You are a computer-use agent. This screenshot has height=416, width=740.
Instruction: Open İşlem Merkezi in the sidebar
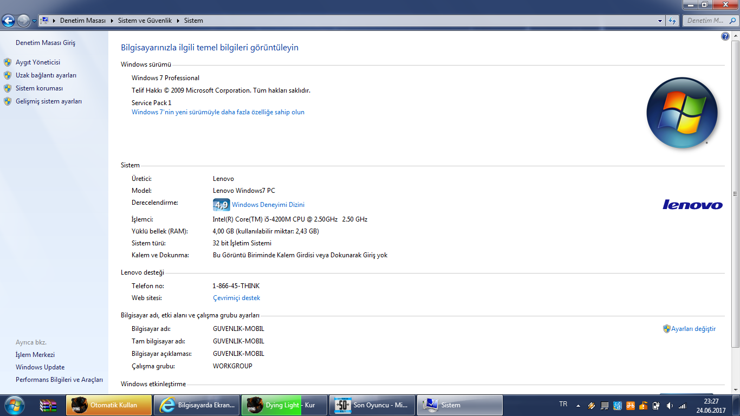[x=35, y=355]
